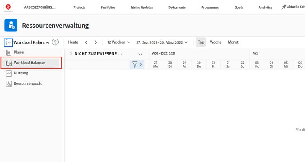Open the AÁBCDEÉFGHIÍÏJKL... navigation item
Viewport: 305px width, 162px height.
[x=40, y=7]
